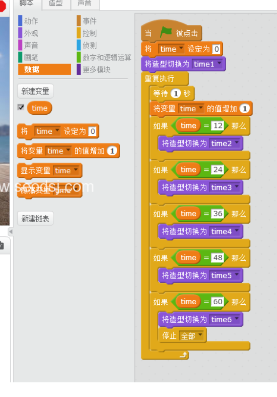Click the 12 value in the if condition
The width and height of the screenshot is (277, 397).
click(218, 125)
